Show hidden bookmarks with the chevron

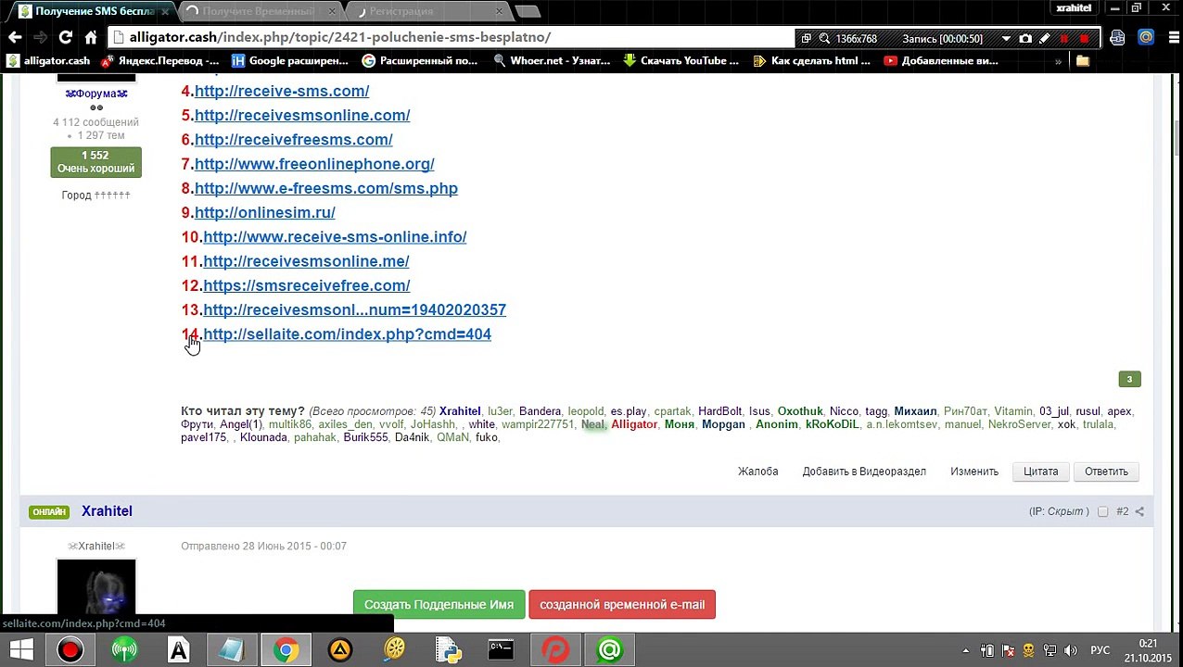[1058, 61]
